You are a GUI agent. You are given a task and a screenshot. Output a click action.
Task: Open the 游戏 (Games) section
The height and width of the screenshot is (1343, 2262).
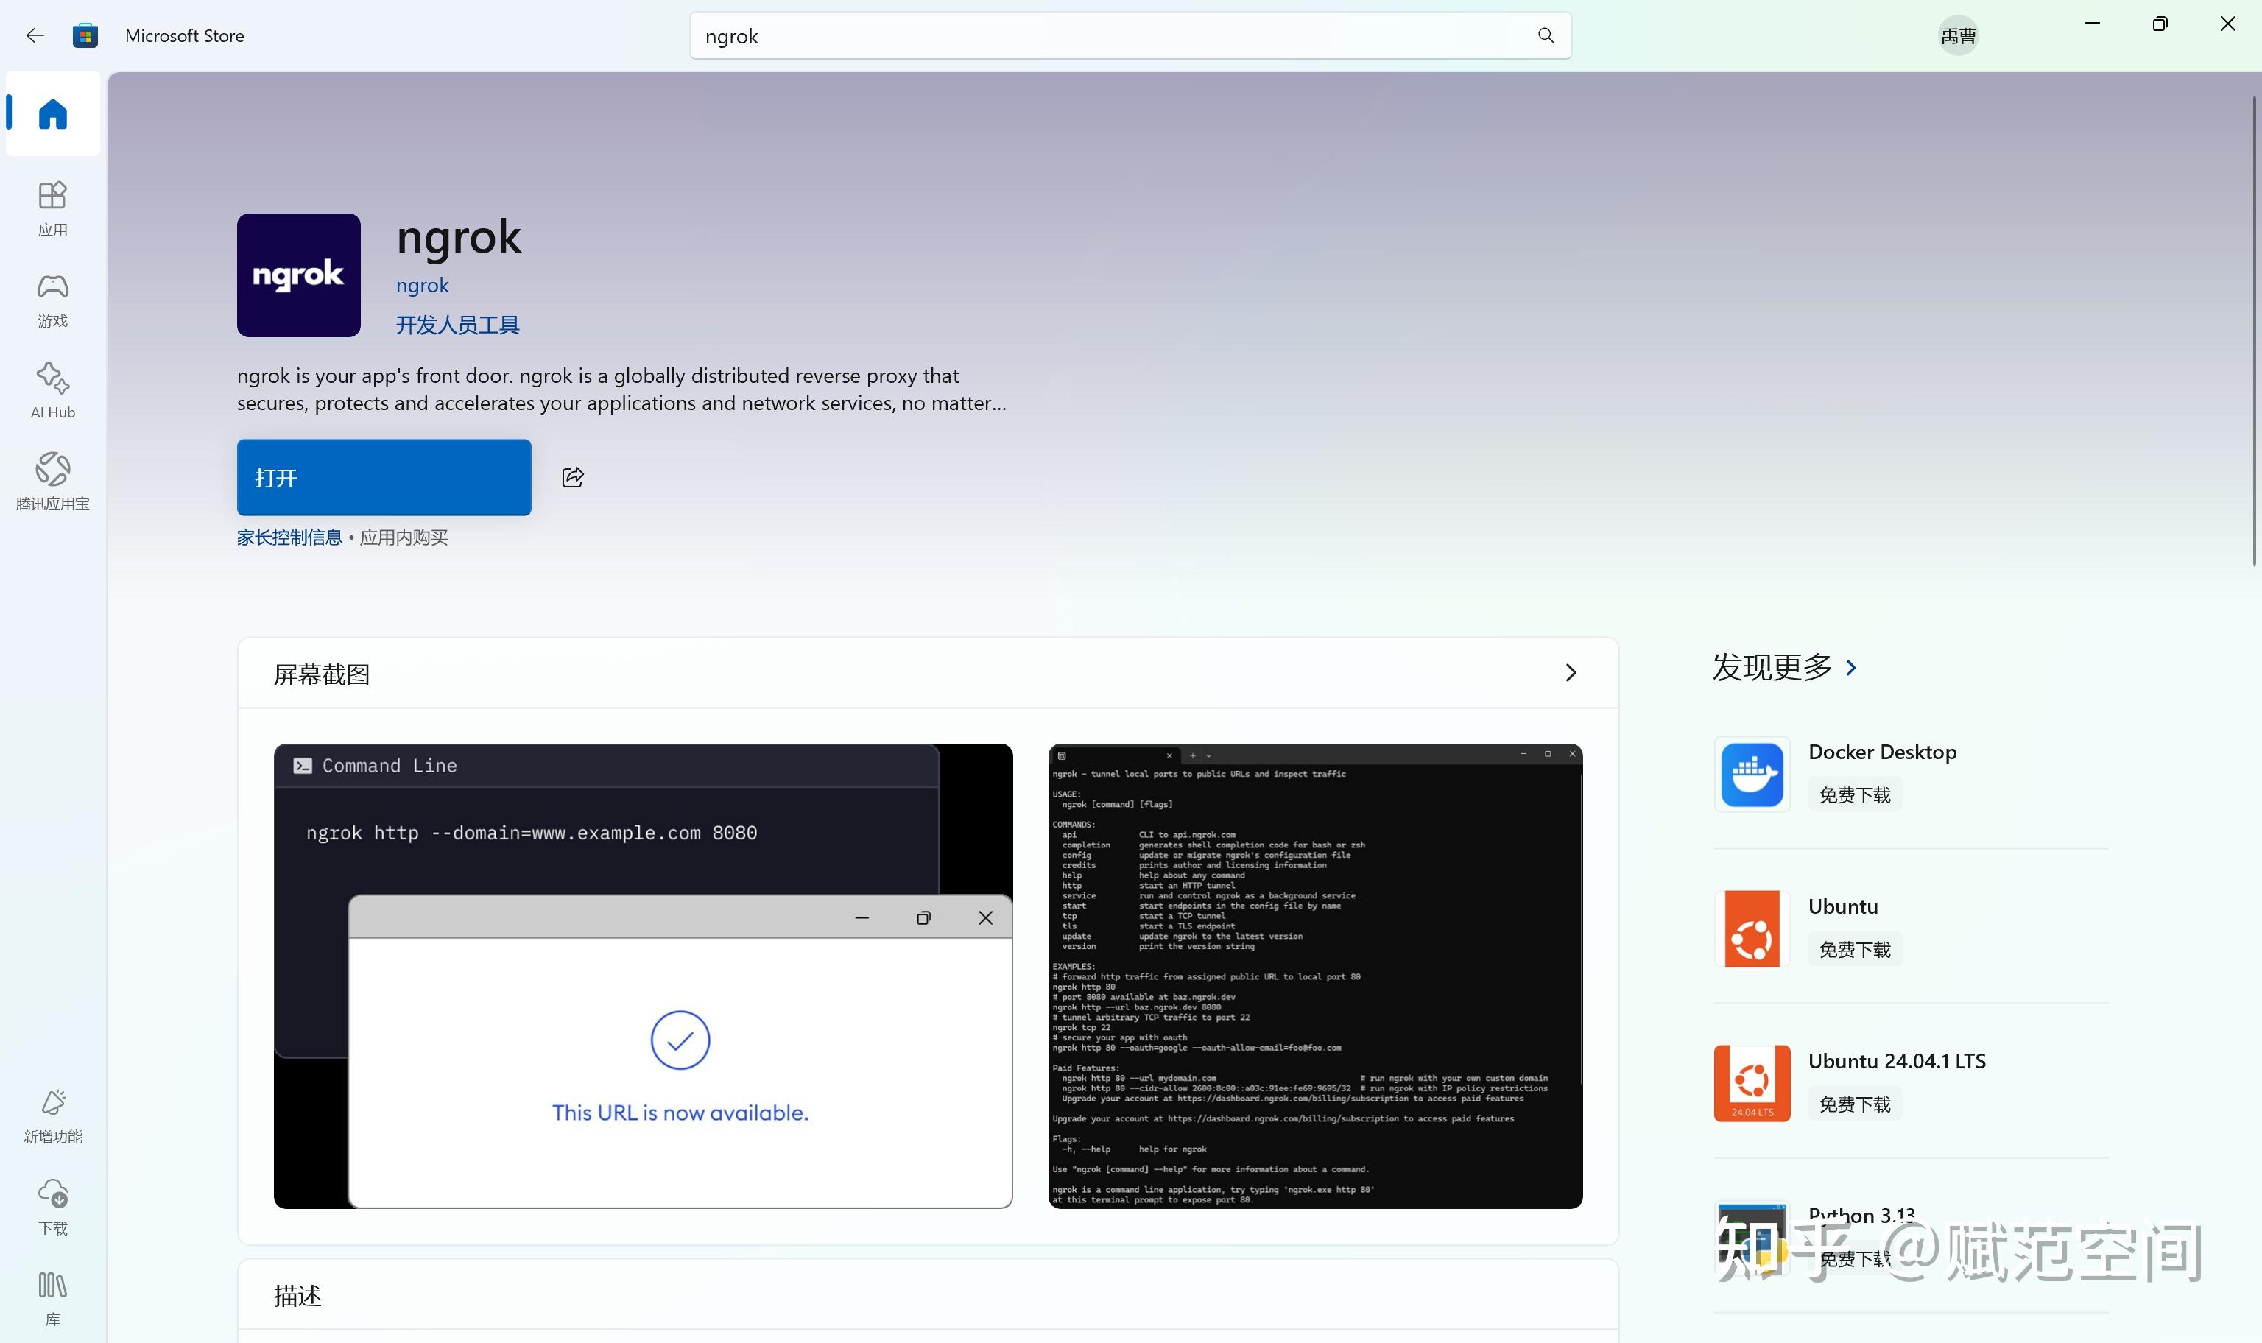click(52, 297)
